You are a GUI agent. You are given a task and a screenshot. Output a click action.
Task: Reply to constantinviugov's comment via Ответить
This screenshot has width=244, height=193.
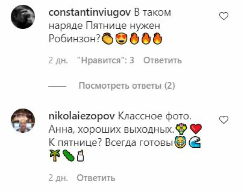(163, 60)
